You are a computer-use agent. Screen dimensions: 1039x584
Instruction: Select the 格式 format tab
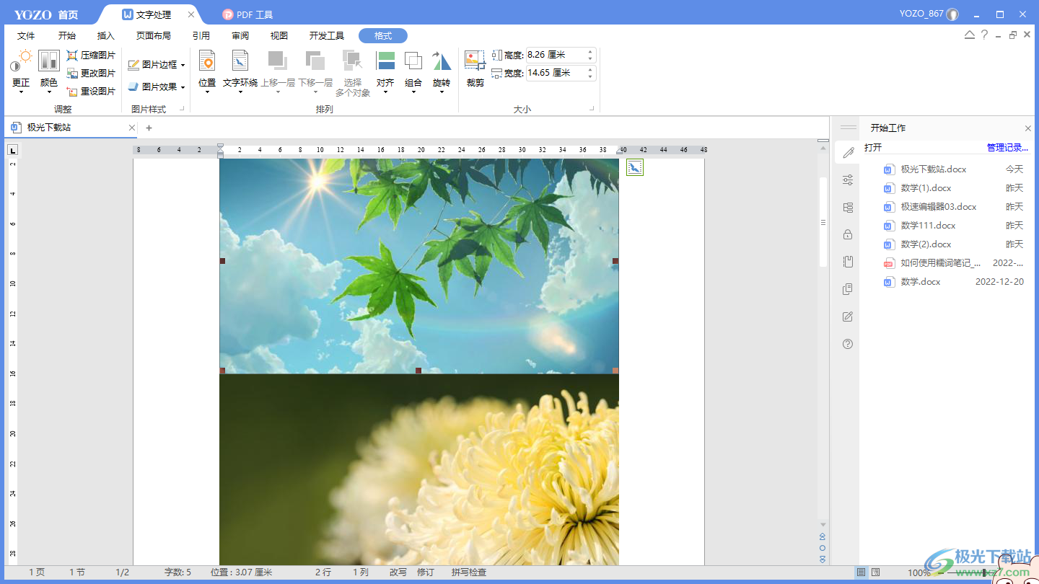pyautogui.click(x=383, y=35)
